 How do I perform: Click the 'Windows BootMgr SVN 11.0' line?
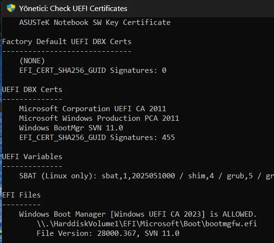point(71,128)
